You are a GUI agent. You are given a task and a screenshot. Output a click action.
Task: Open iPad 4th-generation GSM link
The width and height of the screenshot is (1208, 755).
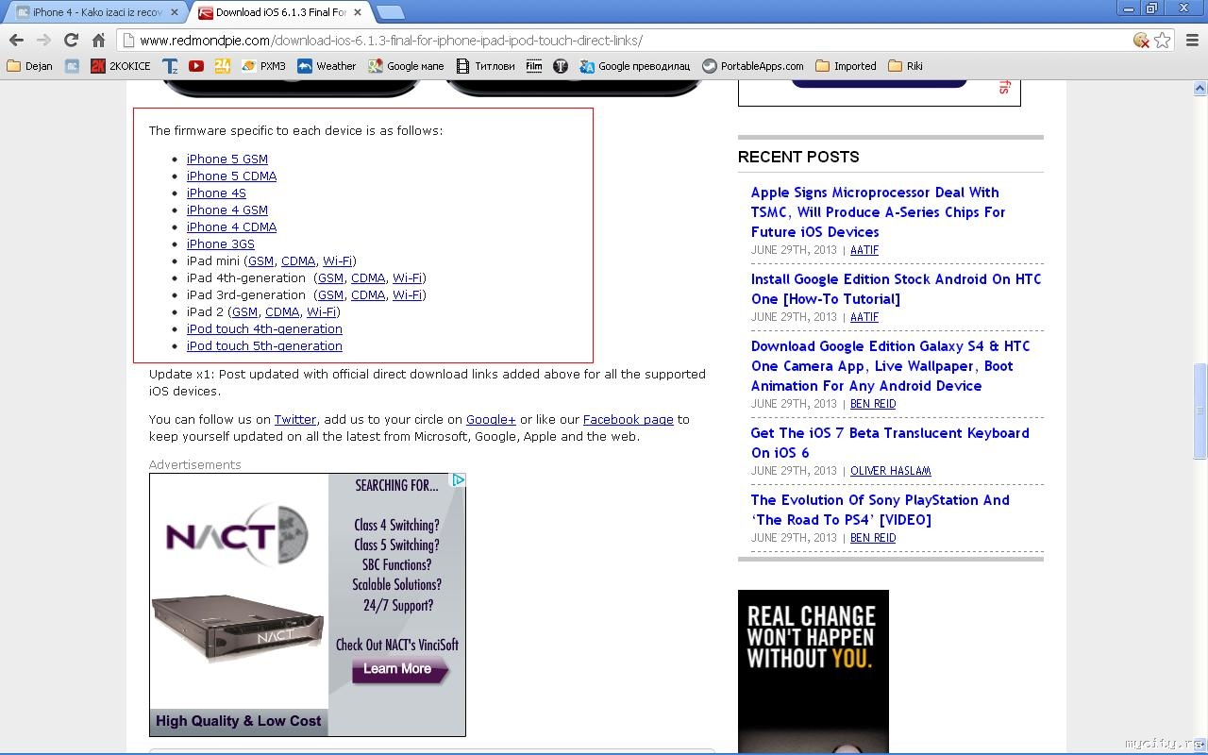(x=330, y=278)
